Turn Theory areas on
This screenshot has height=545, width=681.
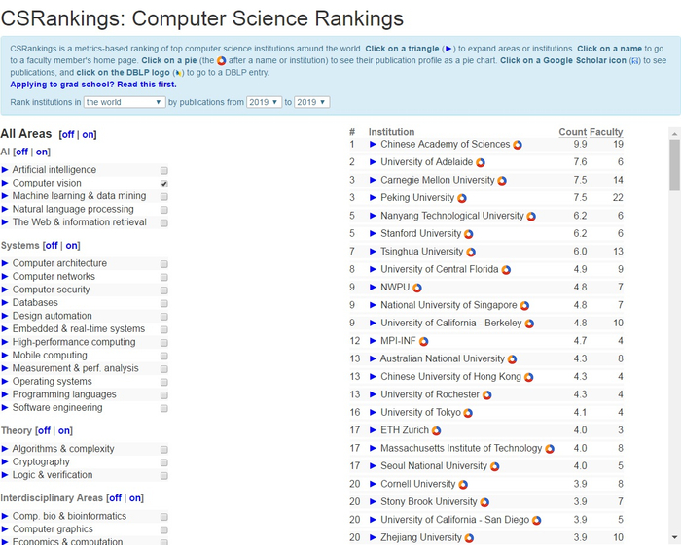64,431
